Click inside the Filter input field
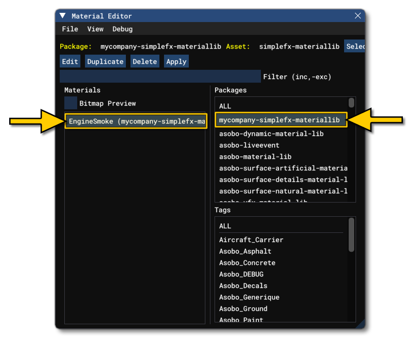 160,76
